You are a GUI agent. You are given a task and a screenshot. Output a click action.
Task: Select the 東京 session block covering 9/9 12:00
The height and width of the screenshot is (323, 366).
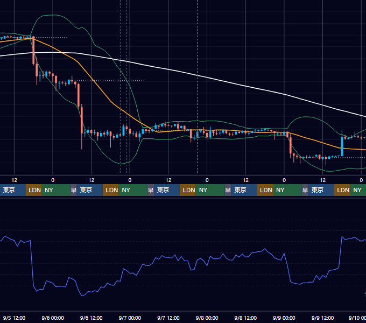click(x=321, y=190)
